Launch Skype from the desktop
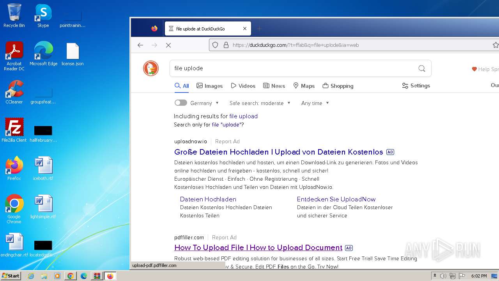499x281 pixels. pos(43,16)
